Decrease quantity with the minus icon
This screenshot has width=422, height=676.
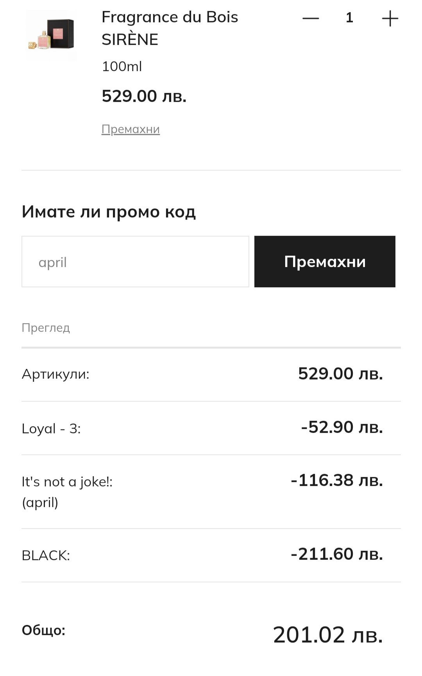point(311,18)
